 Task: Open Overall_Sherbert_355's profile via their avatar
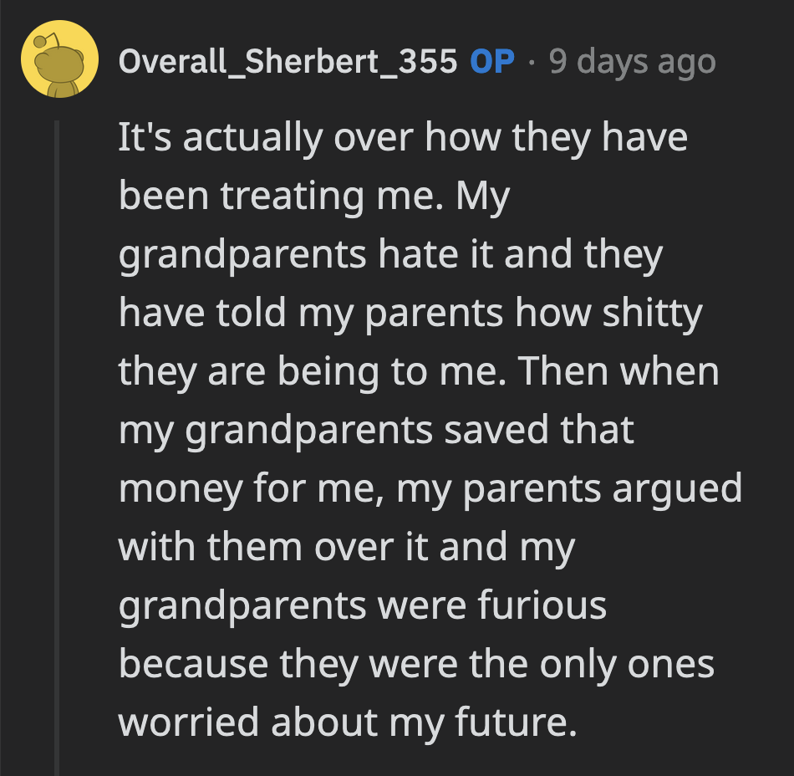click(59, 60)
